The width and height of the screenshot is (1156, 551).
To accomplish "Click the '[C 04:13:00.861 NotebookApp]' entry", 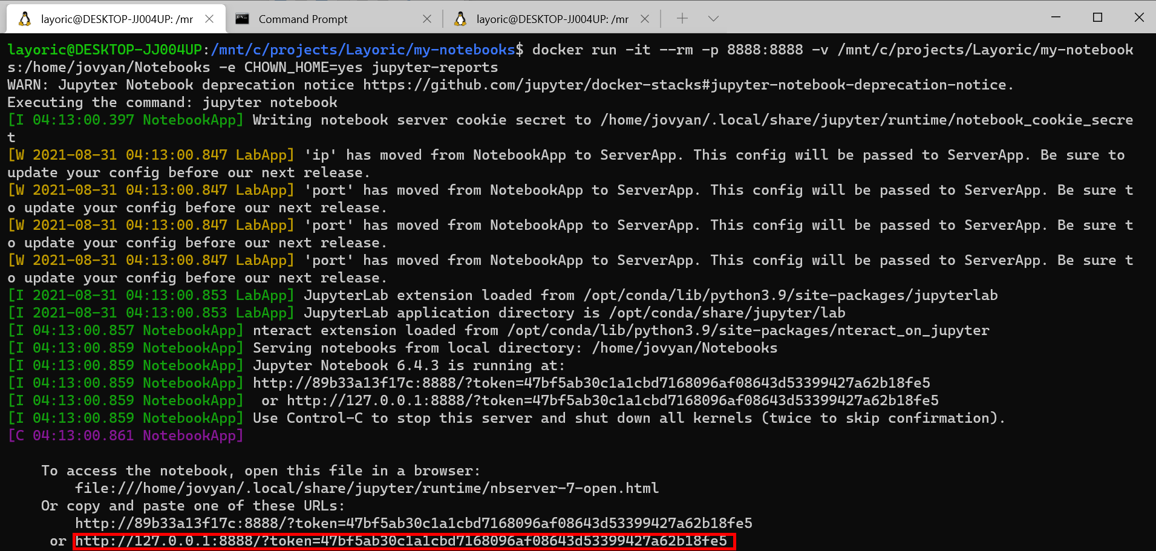I will pyautogui.click(x=125, y=435).
